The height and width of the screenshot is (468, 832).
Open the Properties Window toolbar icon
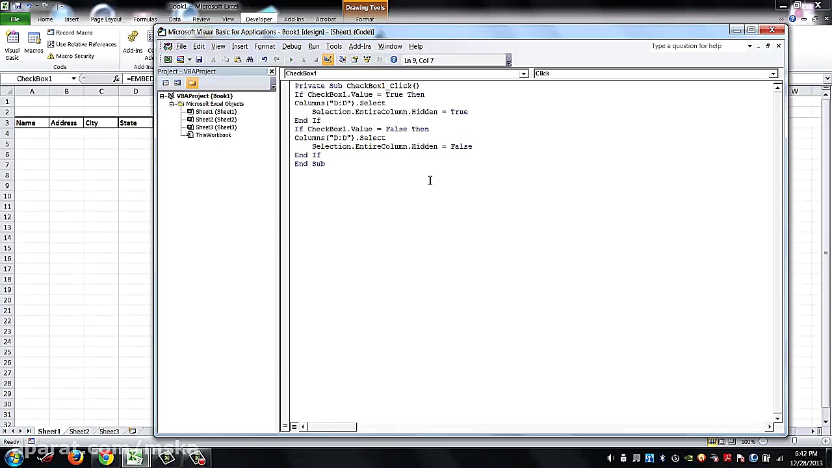tap(355, 60)
